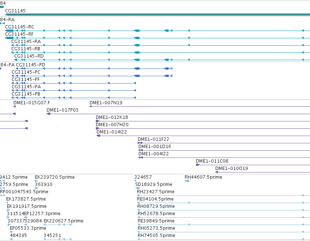This screenshot has height=241, width=310.
Task: Click EST label 329084
Action: tap(33, 221)
